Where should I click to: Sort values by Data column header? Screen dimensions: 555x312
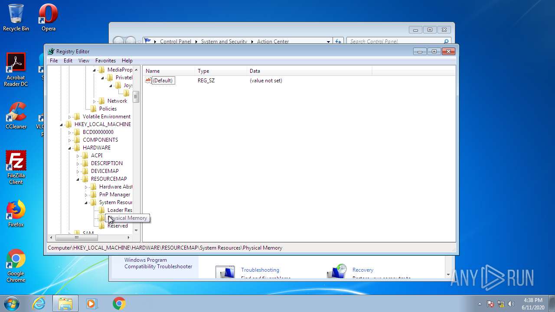pyautogui.click(x=310, y=71)
